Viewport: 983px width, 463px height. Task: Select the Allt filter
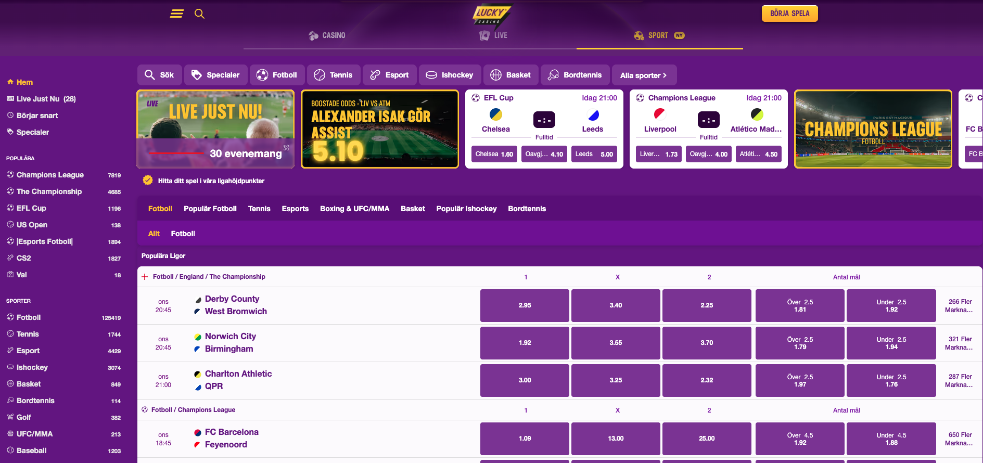click(x=154, y=234)
